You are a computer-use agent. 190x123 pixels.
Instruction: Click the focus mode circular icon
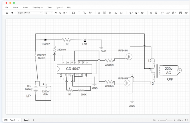tap(154, 120)
